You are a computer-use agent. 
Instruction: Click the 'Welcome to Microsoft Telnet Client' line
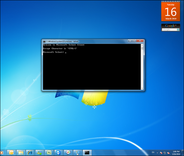point(64,45)
